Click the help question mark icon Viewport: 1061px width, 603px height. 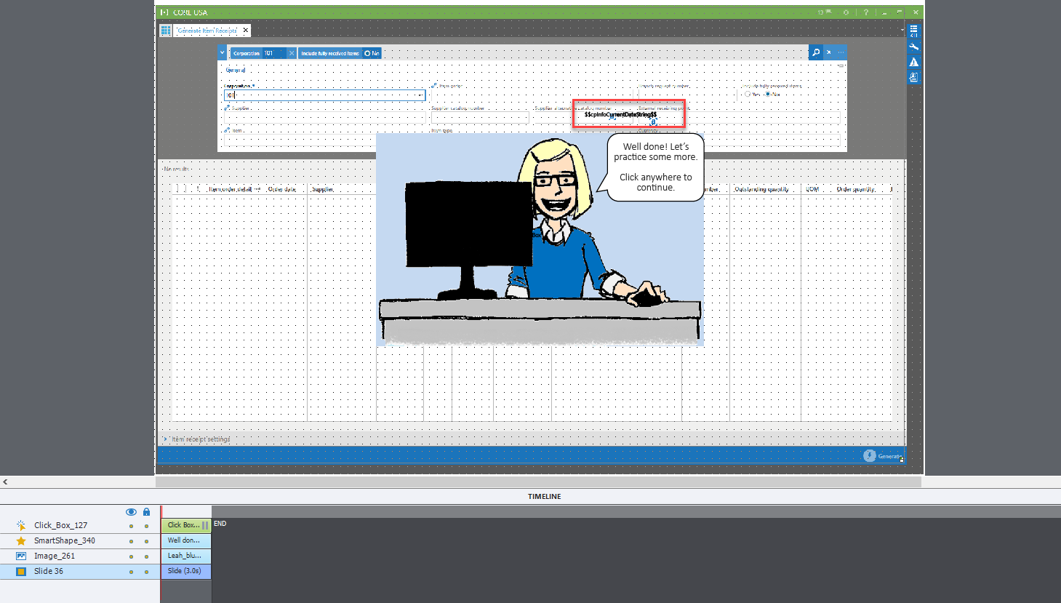click(x=865, y=12)
